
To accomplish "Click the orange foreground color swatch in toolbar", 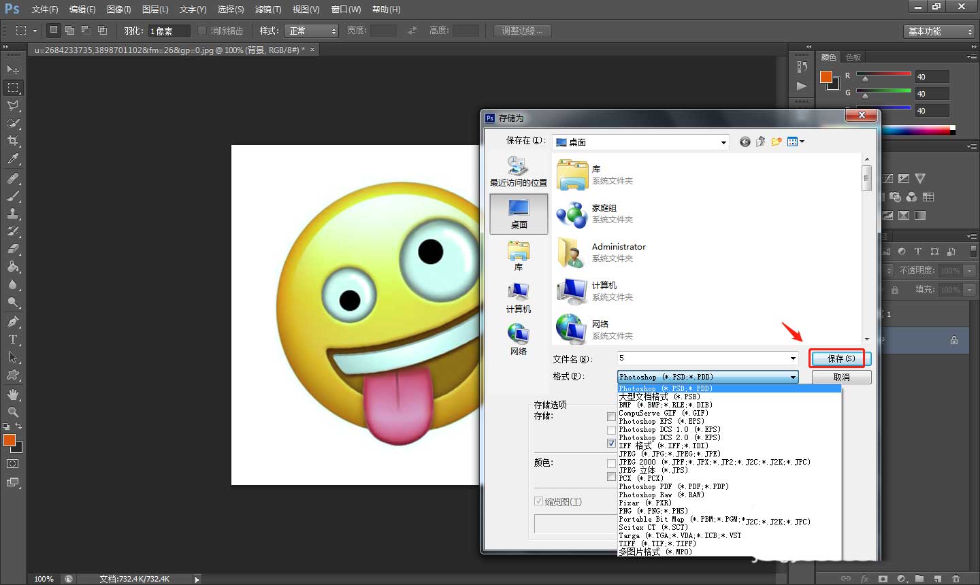I will pyautogui.click(x=10, y=440).
